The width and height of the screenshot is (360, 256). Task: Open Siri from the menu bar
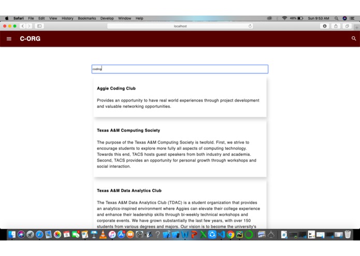[344, 18]
